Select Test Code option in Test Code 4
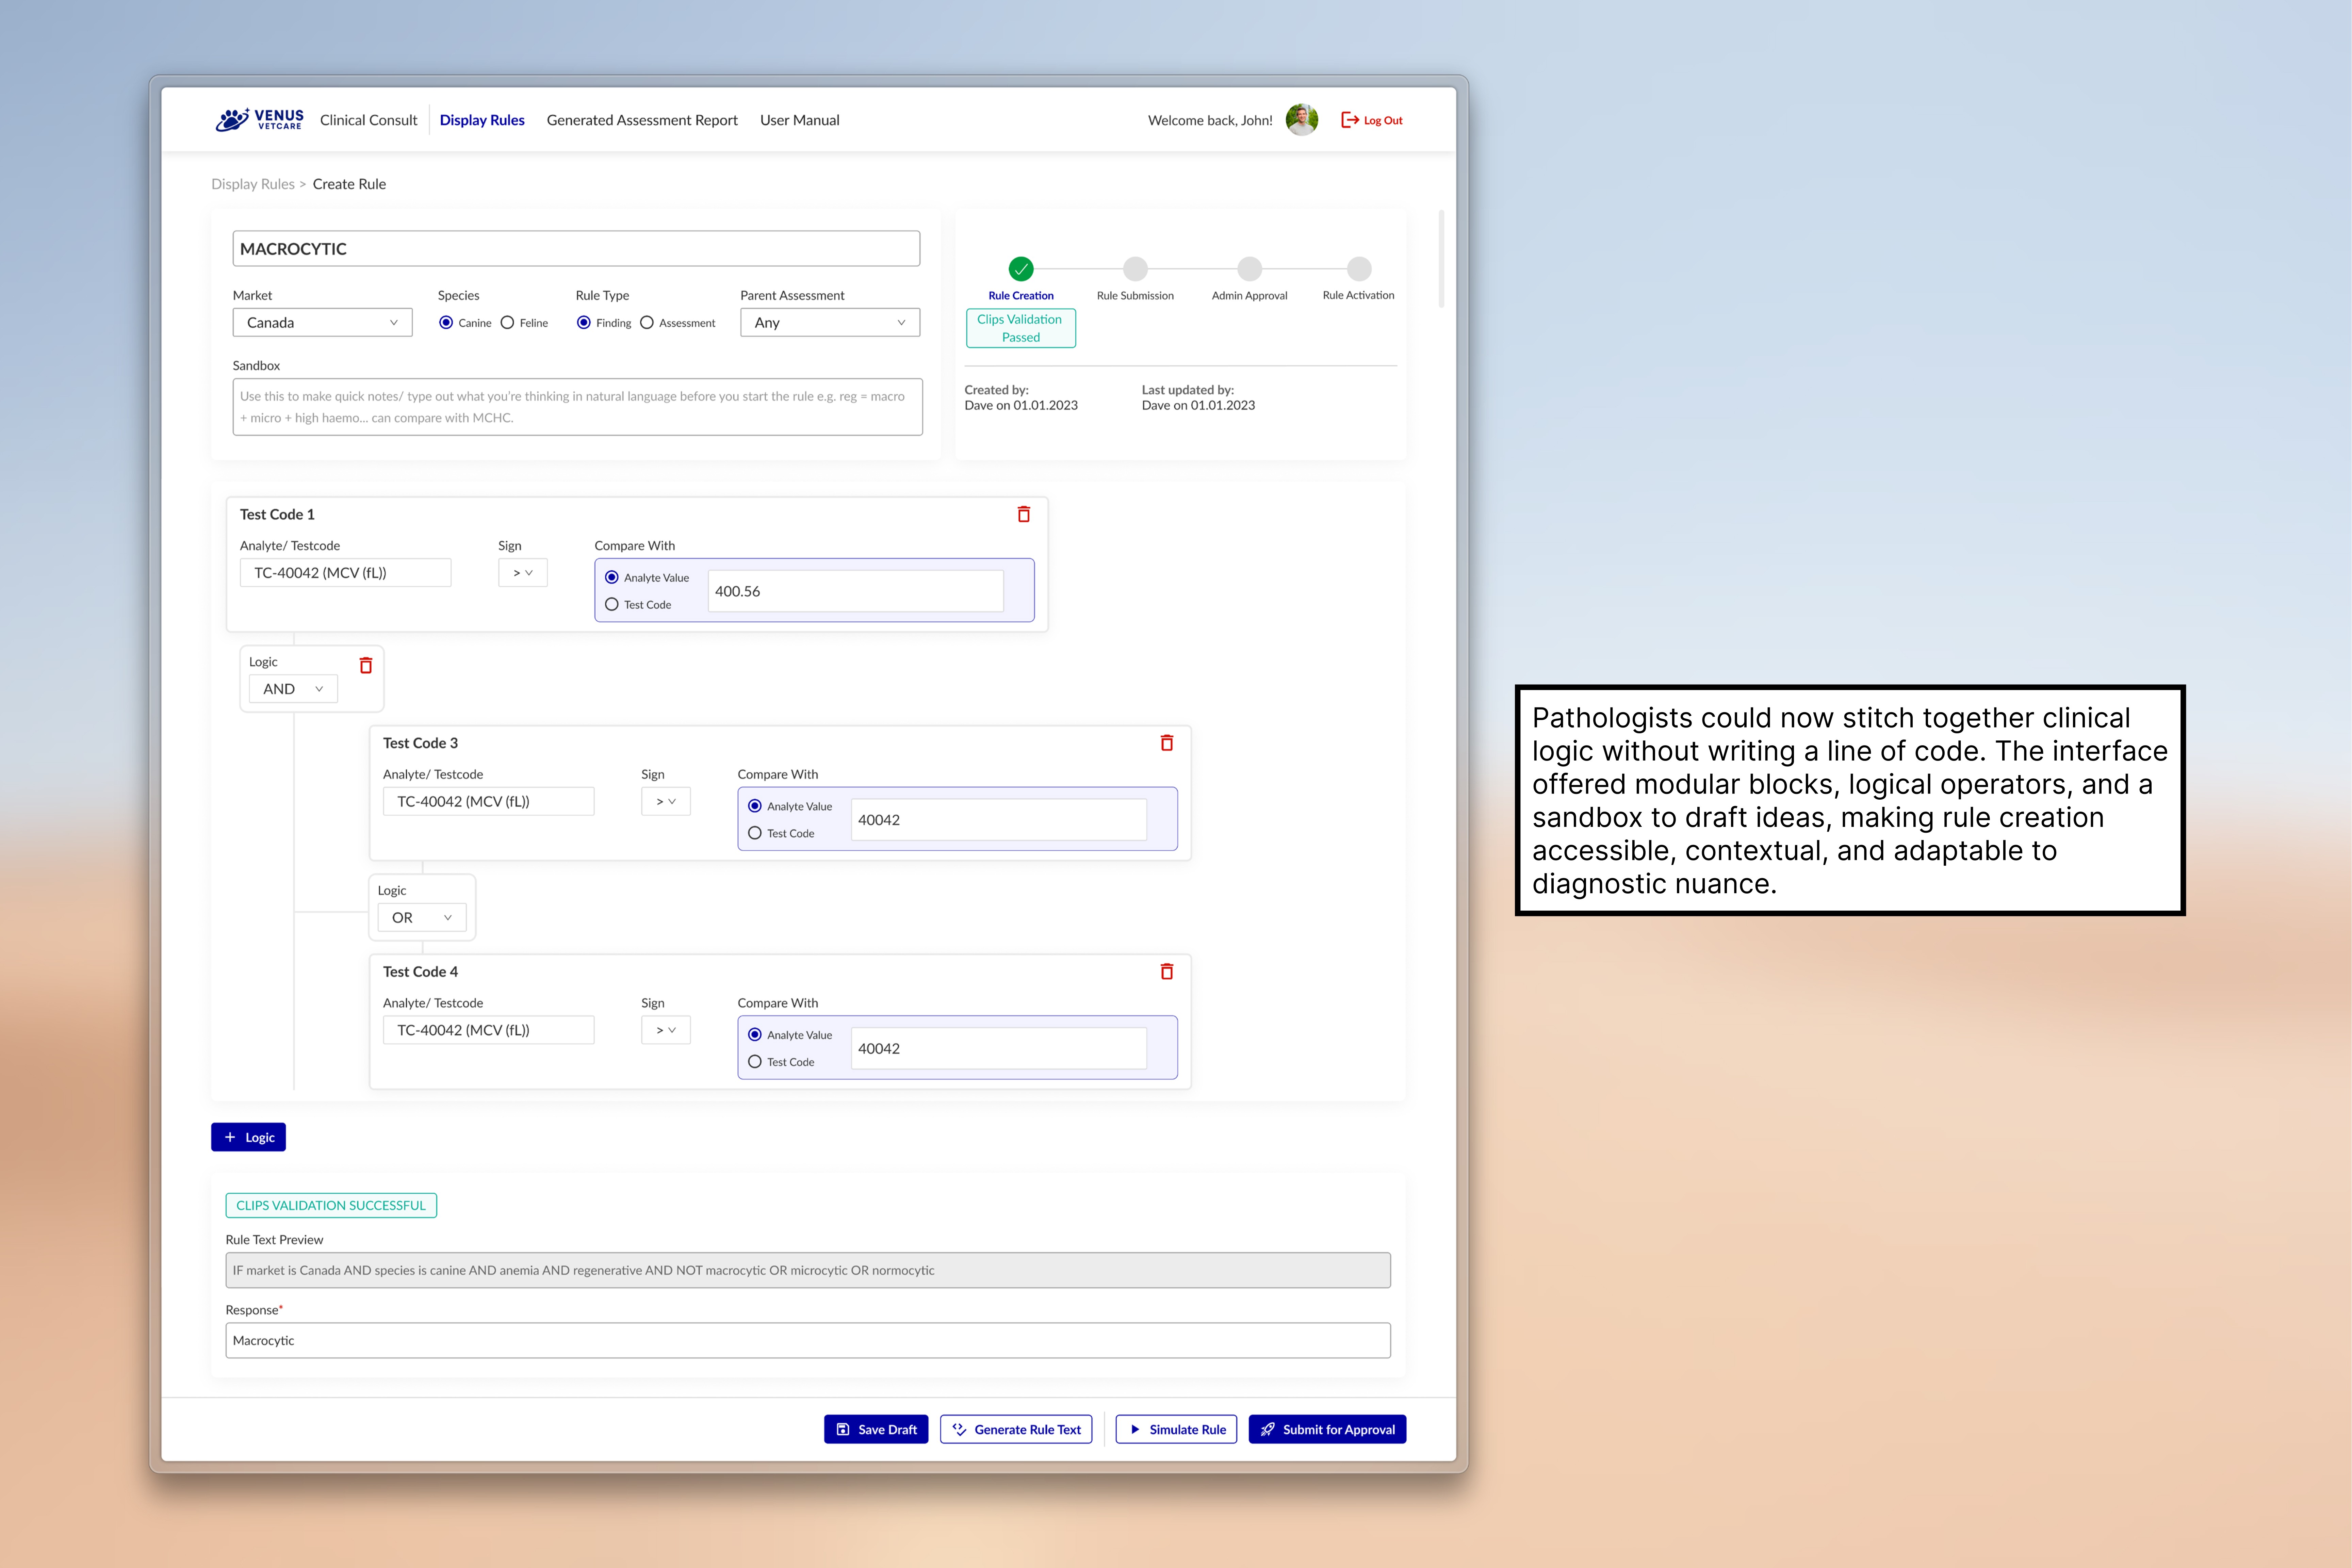This screenshot has width=2352, height=1568. pyautogui.click(x=755, y=1062)
